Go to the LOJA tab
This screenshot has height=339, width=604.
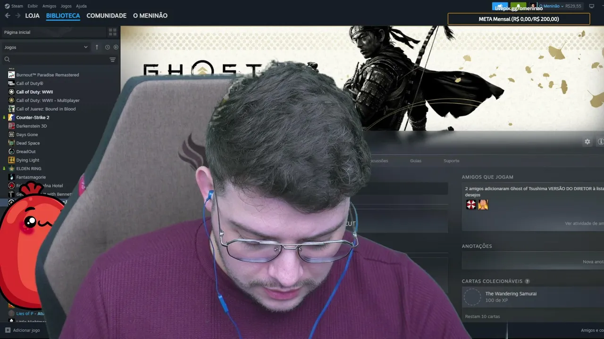point(32,16)
